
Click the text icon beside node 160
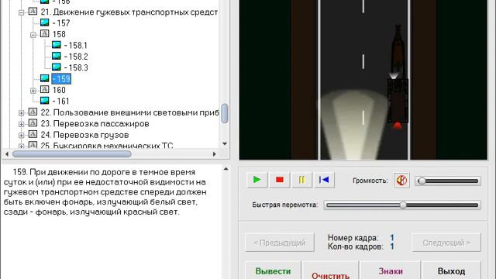(45, 90)
